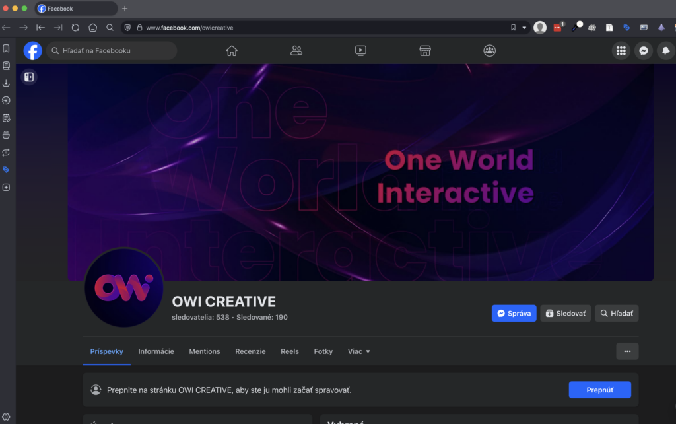676x424 pixels.
Task: Focus the Hľadať na Facebooku search field
Action: (112, 50)
